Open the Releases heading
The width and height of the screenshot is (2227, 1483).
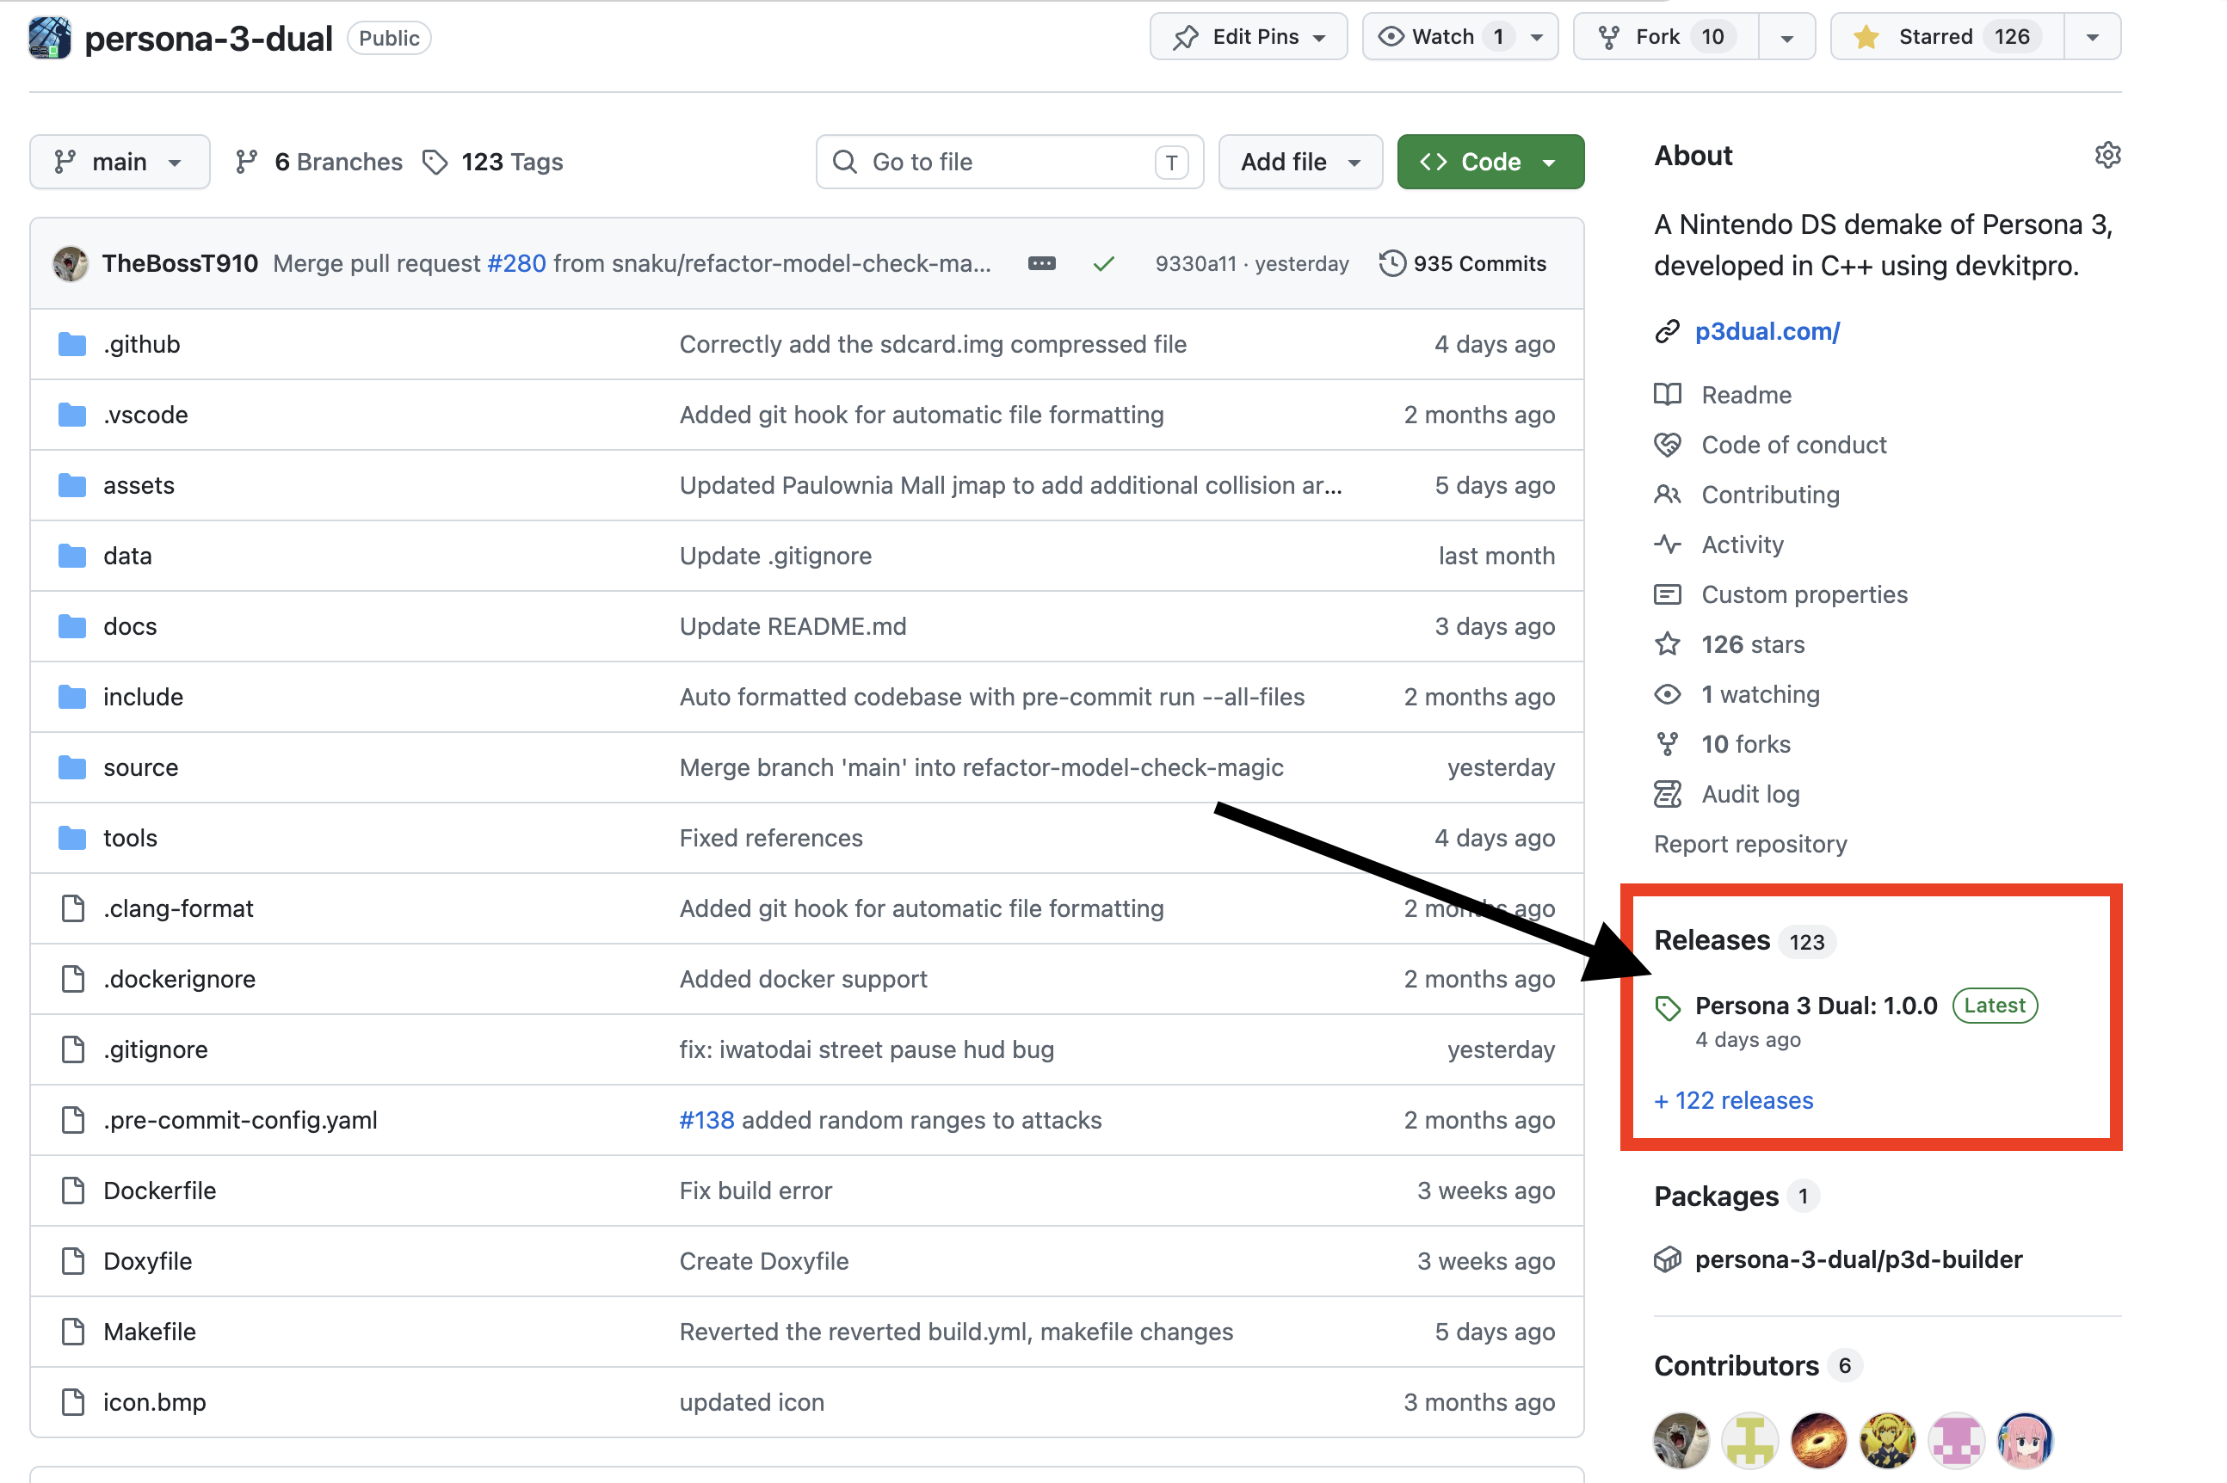(1712, 940)
